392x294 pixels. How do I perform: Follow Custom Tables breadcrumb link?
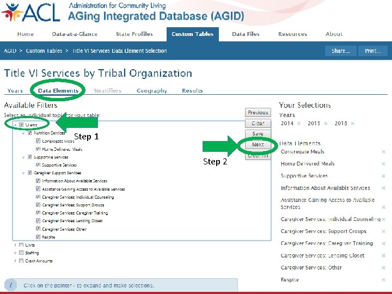[44, 51]
